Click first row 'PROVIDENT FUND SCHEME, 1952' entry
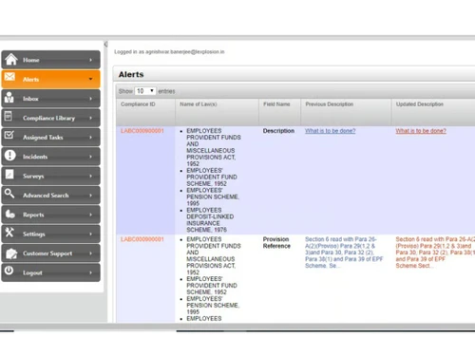475x356 pixels. click(212, 177)
